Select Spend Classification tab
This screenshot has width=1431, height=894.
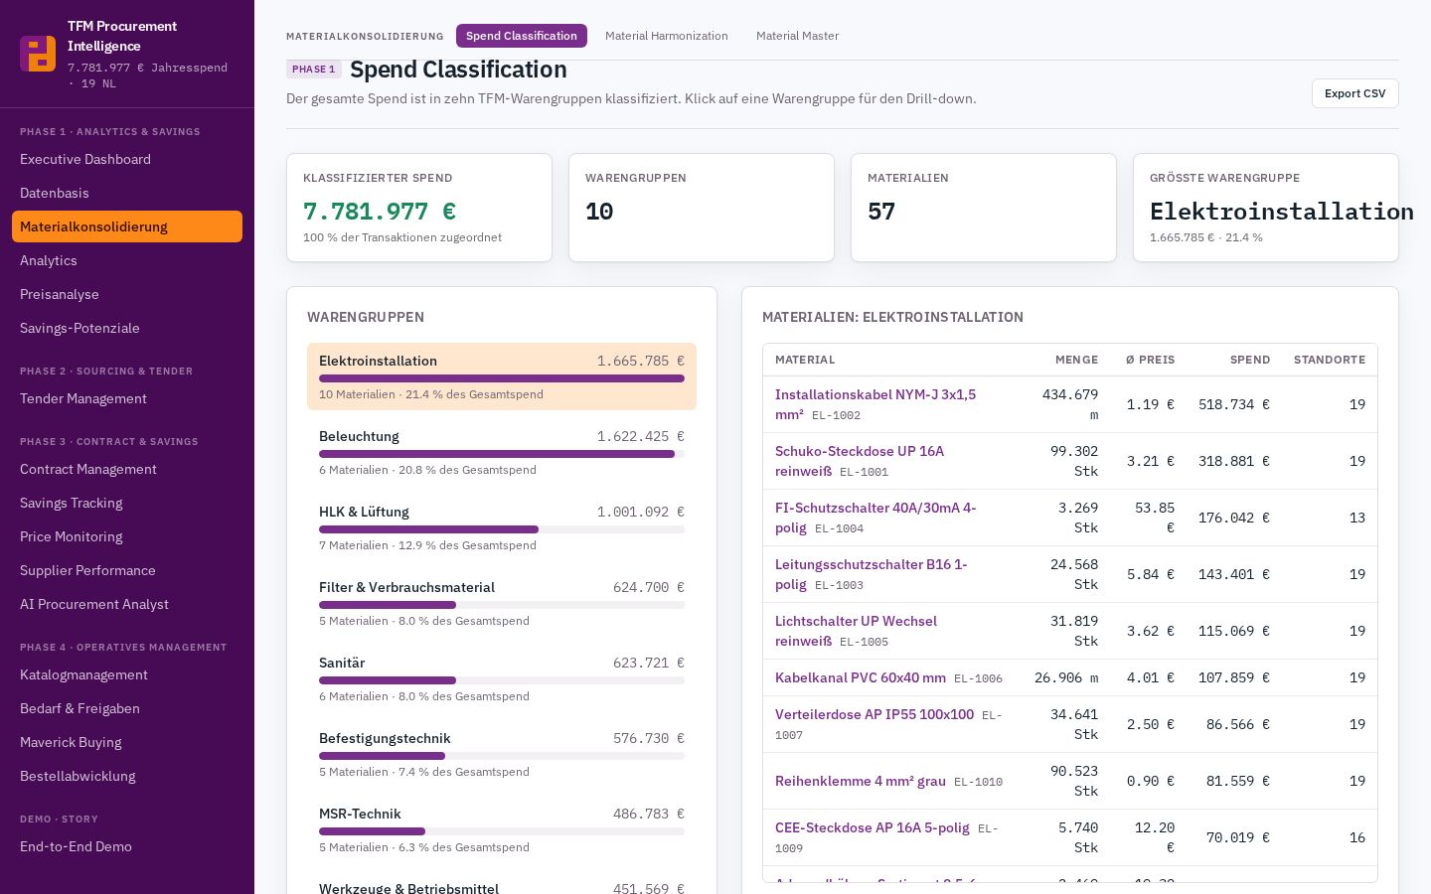click(522, 36)
